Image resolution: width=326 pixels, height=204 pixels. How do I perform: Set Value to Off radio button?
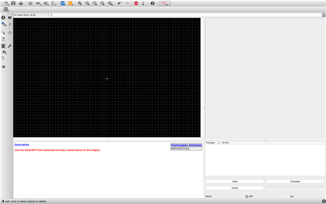247,197
